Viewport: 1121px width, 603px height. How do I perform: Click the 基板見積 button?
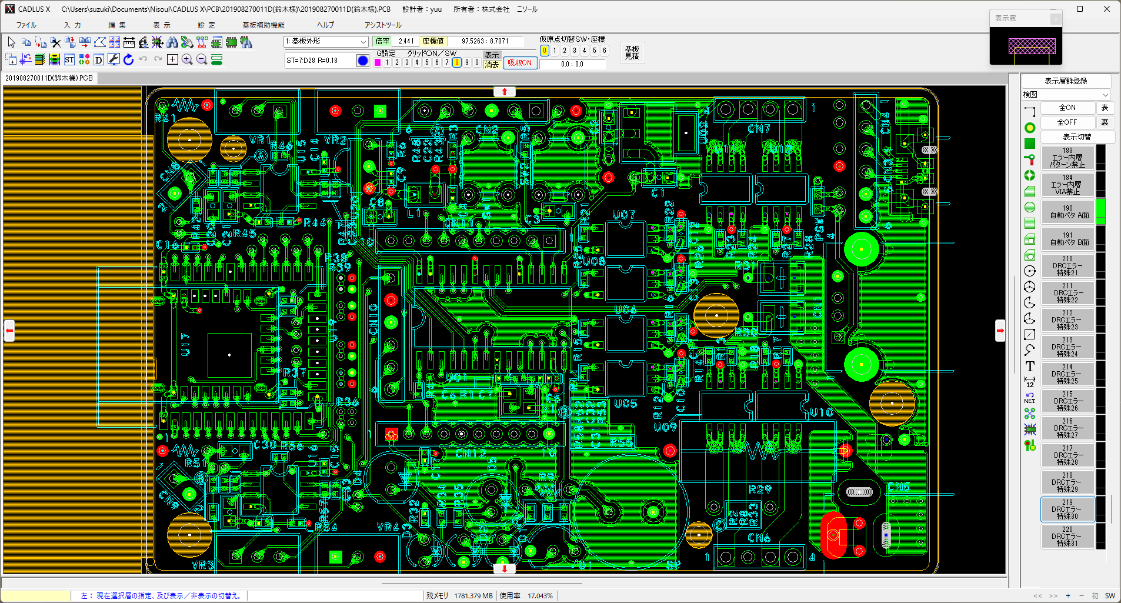coord(632,53)
